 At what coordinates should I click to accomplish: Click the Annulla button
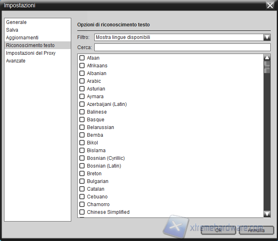click(x=256, y=230)
